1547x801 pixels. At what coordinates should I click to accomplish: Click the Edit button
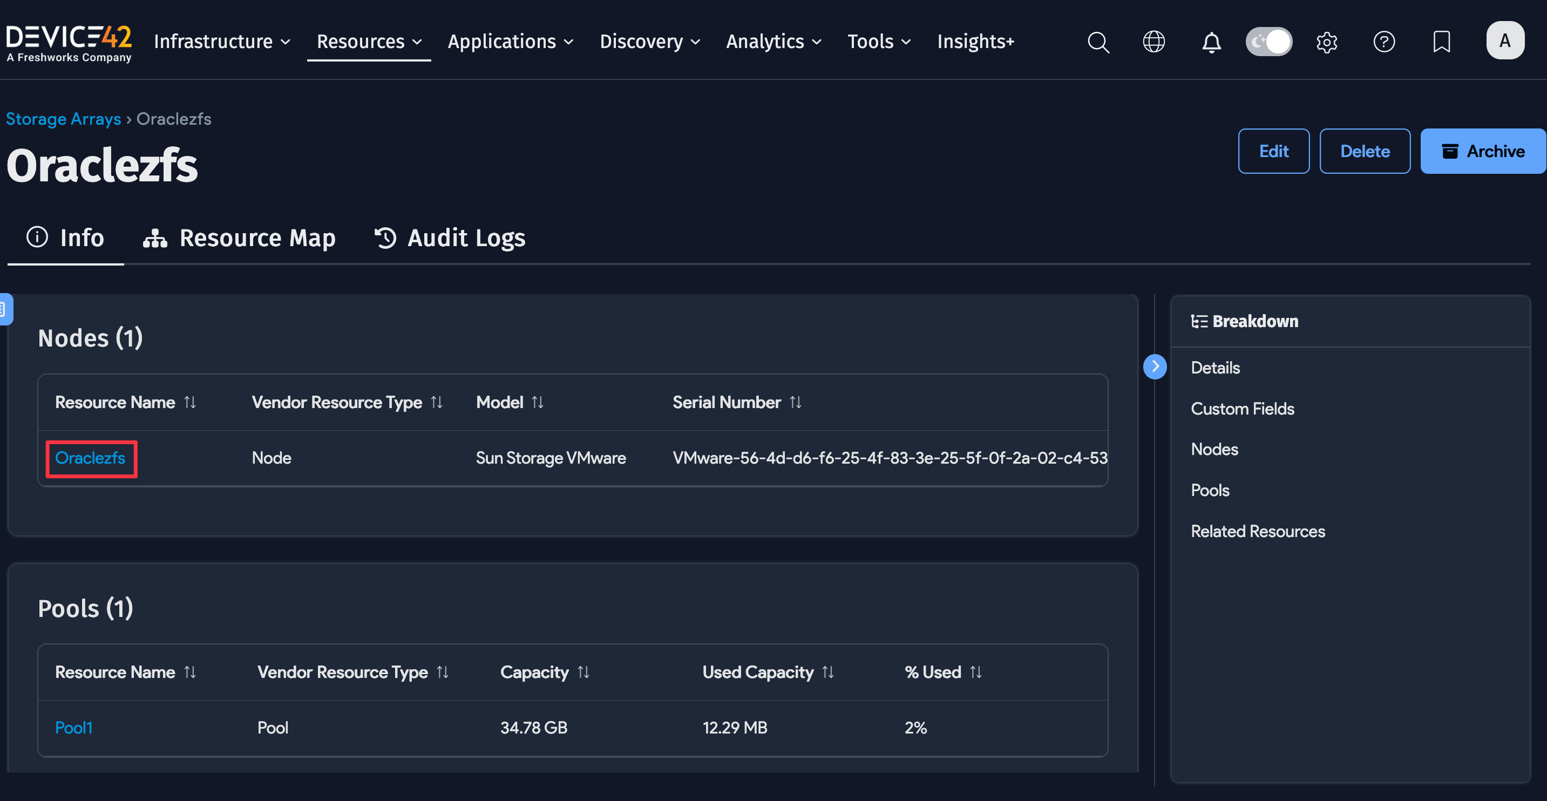[x=1274, y=151]
